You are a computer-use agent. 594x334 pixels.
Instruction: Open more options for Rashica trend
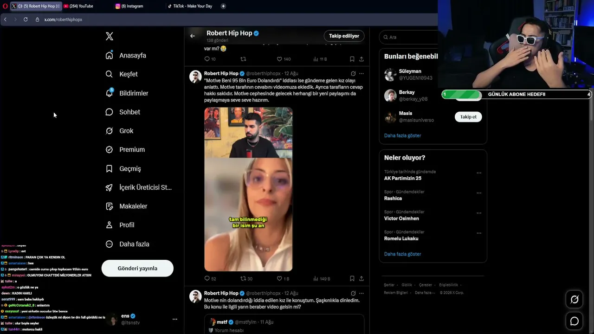click(x=479, y=193)
